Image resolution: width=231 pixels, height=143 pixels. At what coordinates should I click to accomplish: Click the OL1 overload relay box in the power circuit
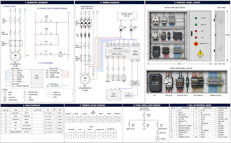(16, 43)
